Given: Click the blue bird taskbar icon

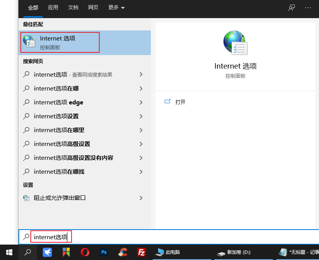Looking at the screenshot, I should [48, 252].
